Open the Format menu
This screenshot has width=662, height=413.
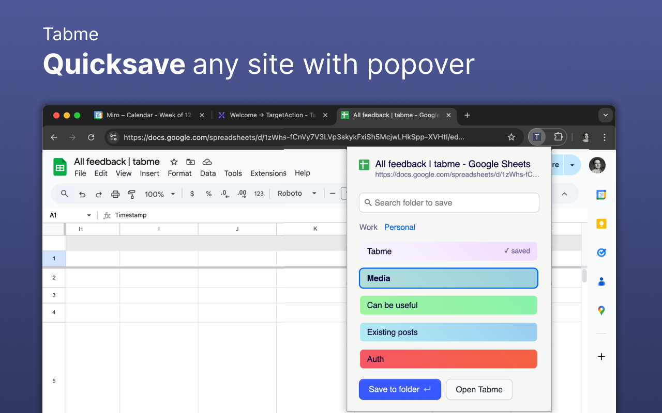click(x=179, y=173)
